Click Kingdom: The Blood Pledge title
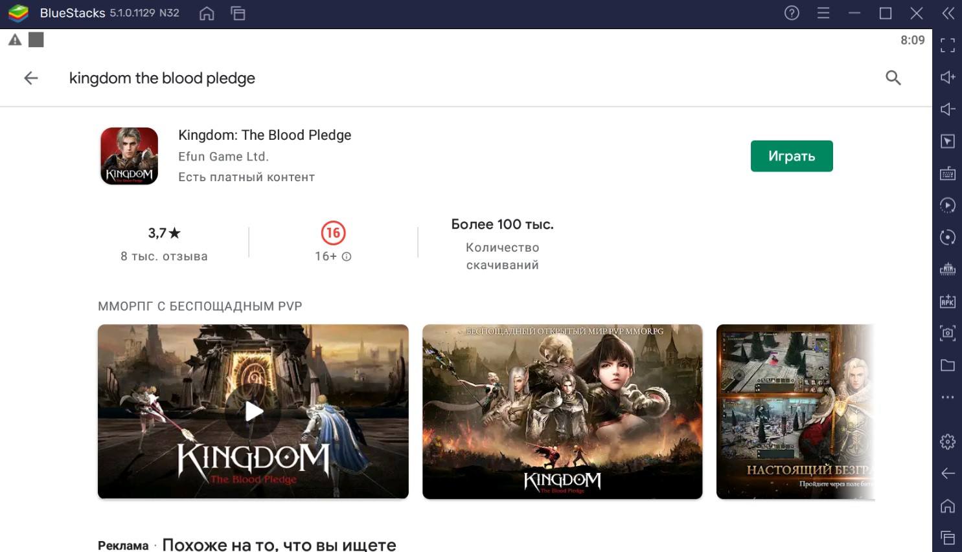Image resolution: width=962 pixels, height=552 pixels. [x=265, y=135]
